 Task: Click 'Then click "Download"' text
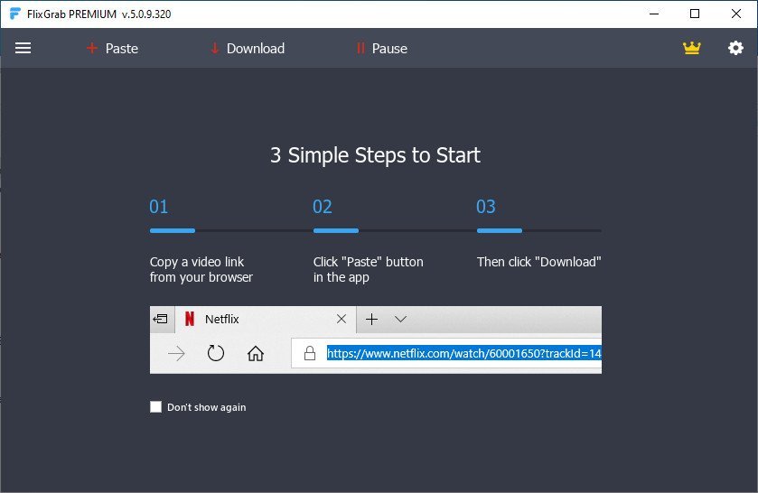pyautogui.click(x=539, y=262)
